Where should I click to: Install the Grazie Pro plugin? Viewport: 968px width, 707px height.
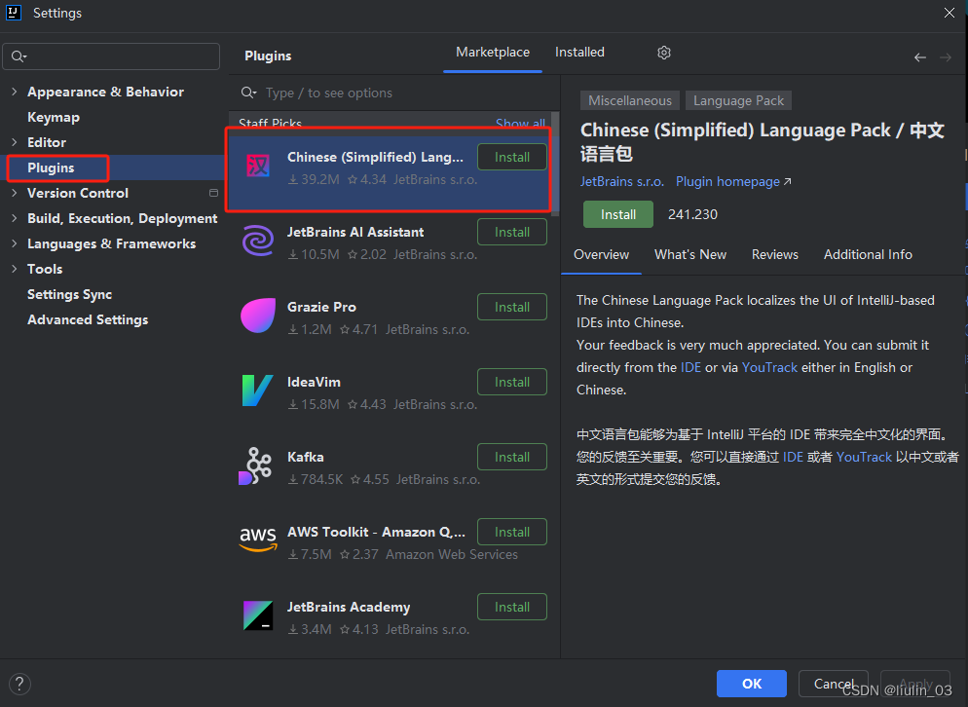pyautogui.click(x=512, y=307)
